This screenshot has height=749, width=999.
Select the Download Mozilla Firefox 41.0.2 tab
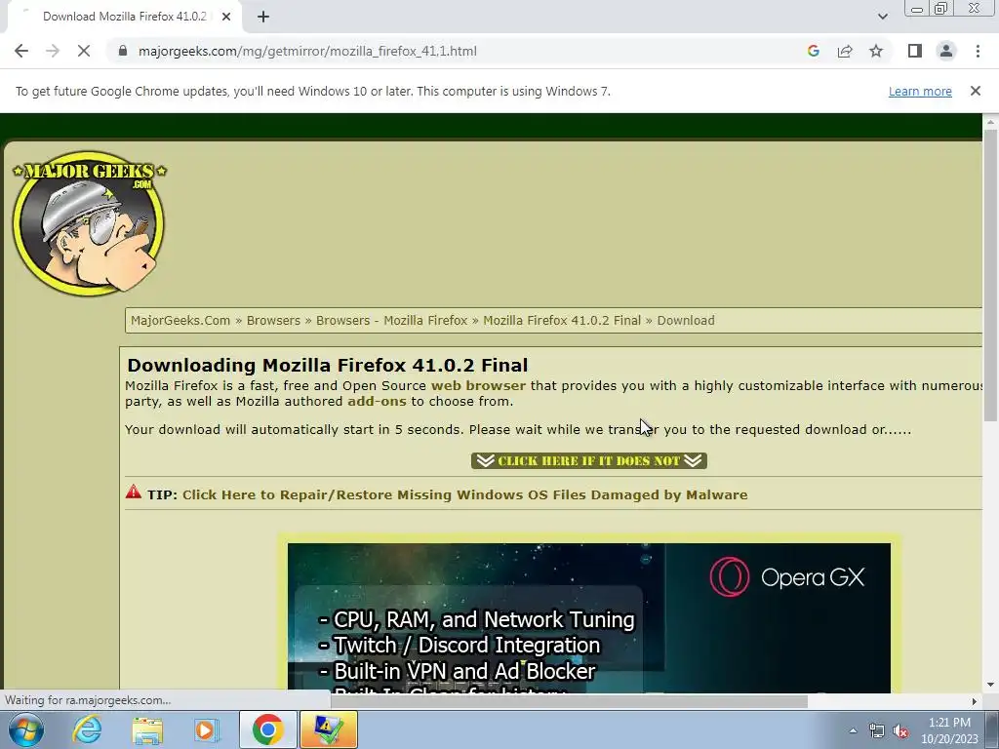(124, 17)
